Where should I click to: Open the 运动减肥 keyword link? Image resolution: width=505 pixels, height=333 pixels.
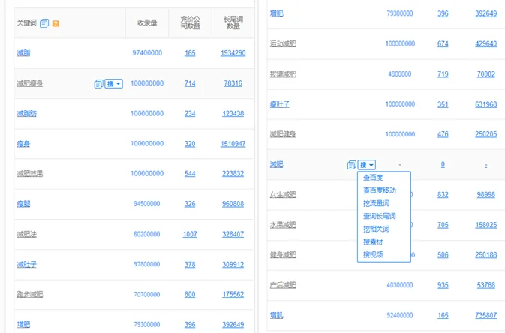(283, 43)
